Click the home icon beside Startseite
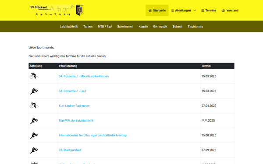The height and width of the screenshot is (164, 263). (150, 10)
